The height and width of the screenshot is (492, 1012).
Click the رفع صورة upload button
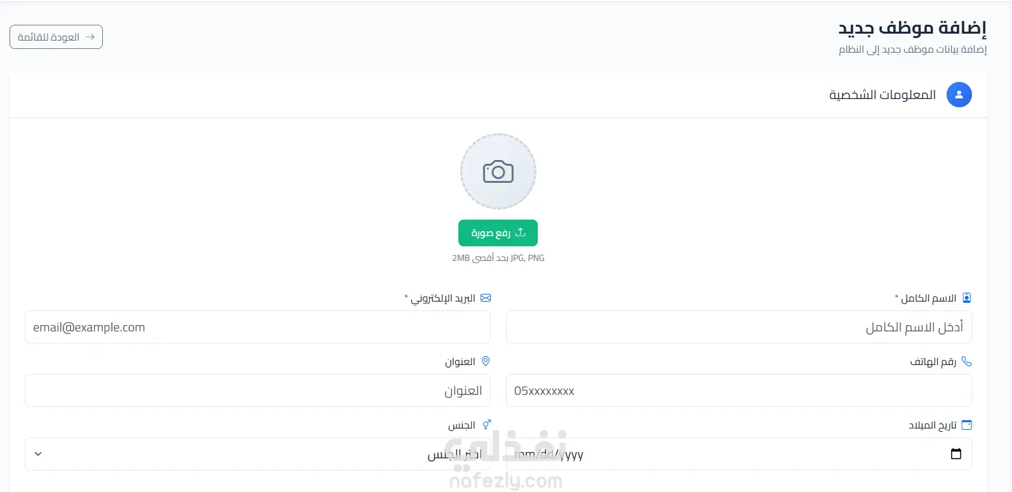point(498,233)
